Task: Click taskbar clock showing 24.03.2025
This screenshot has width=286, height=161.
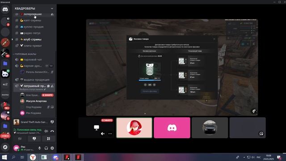Action: 269,157
